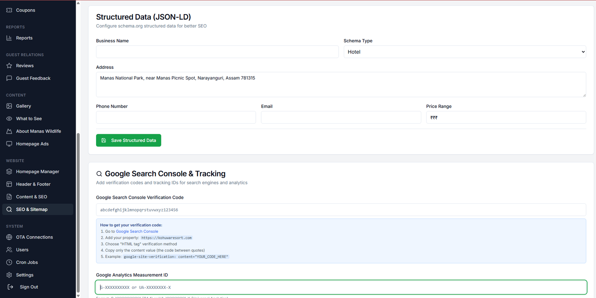This screenshot has width=596, height=298.
Task: Click the sidebar vertical scrollbar thumb
Action: tap(78, 213)
